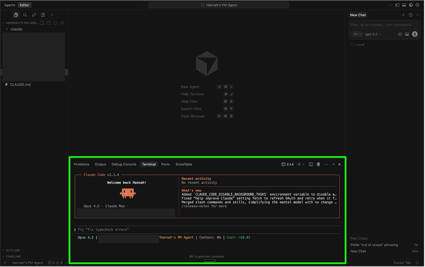Kill terminal with the trash icon
425x267 pixels.
pyautogui.click(x=318, y=164)
